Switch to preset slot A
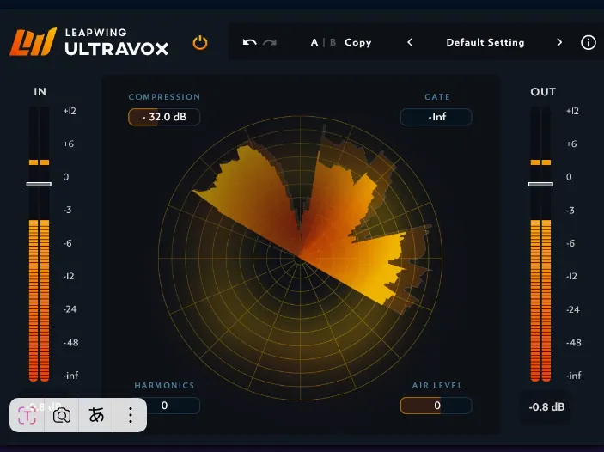The image size is (604, 452). 314,42
